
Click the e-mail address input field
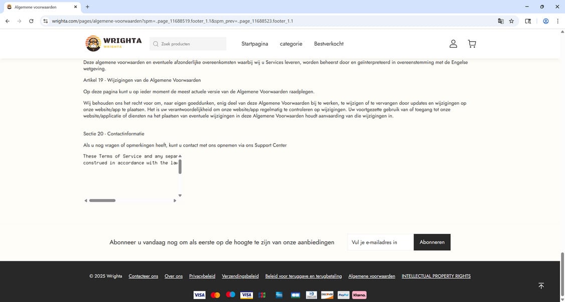point(379,242)
